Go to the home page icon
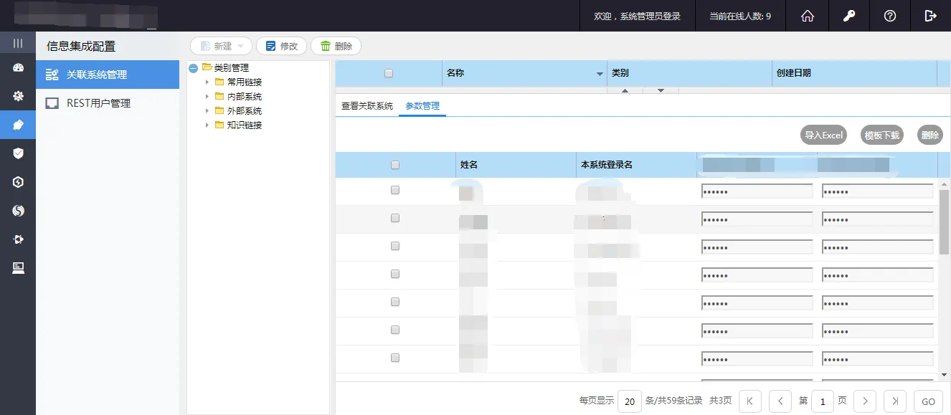The height and width of the screenshot is (415, 951). pyautogui.click(x=808, y=16)
